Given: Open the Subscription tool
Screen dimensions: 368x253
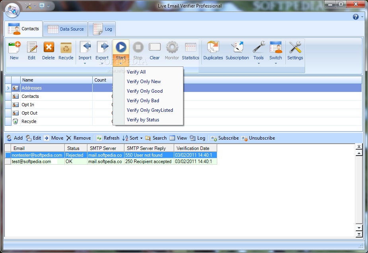Looking at the screenshot, I should [x=237, y=47].
